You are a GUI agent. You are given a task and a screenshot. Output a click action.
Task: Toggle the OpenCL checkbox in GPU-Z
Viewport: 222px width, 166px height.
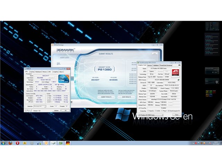click(x=148, y=111)
